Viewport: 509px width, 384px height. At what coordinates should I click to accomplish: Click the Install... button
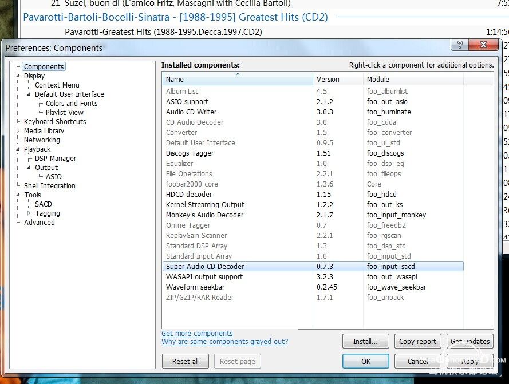click(x=365, y=342)
